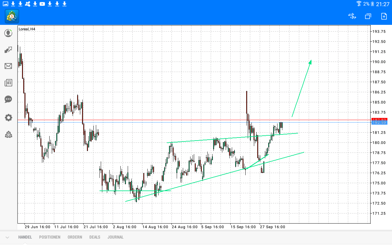Viewport: 392px width, 245px height.
Task: Open the Mailbox envelope icon
Action: [8, 66]
